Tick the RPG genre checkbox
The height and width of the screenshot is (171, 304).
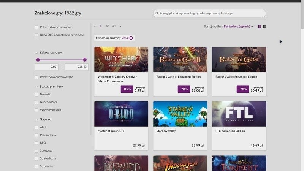click(x=36, y=143)
